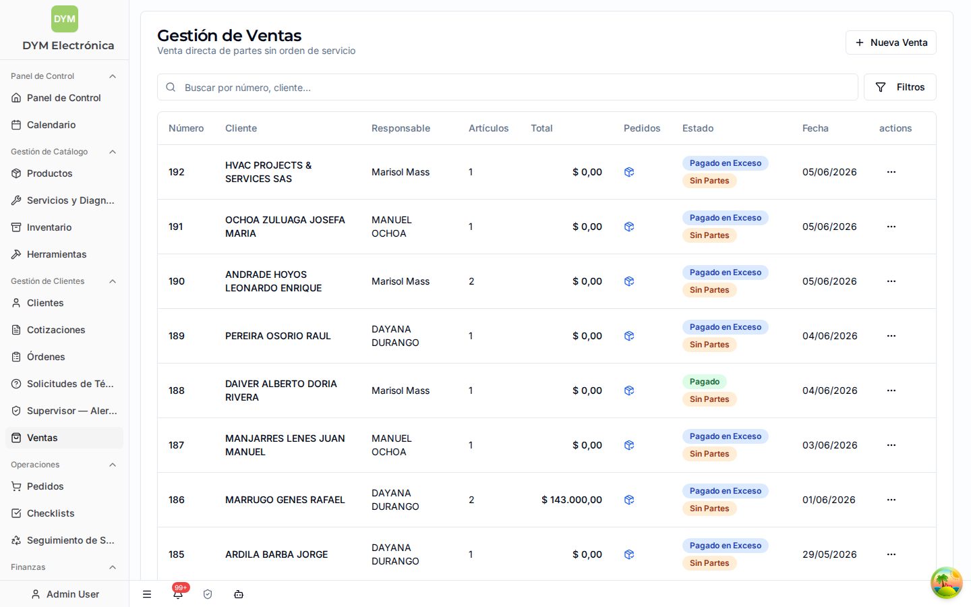Click the Cliente column header

[241, 128]
